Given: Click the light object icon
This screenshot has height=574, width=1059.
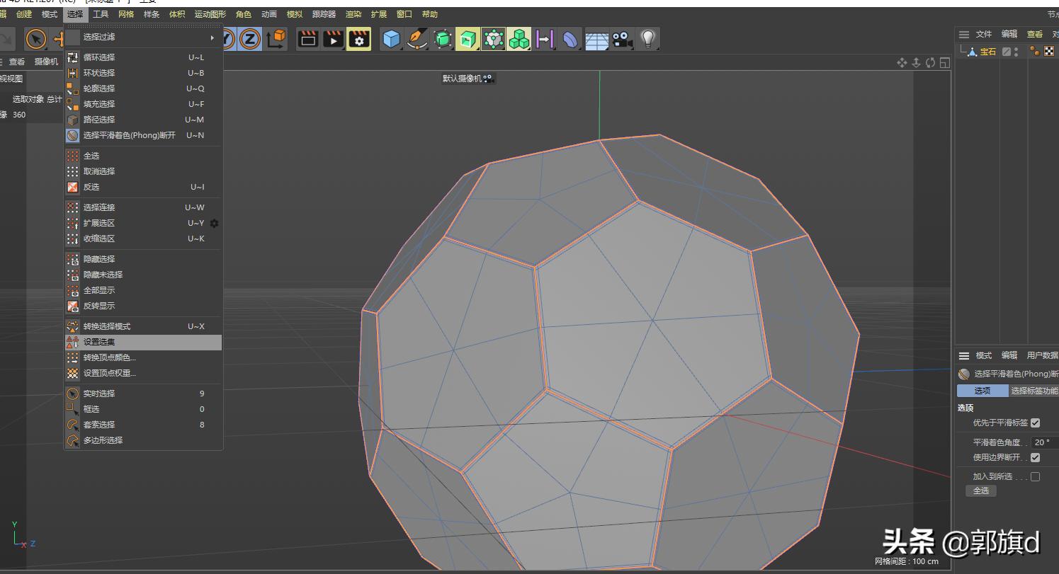Looking at the screenshot, I should (x=647, y=40).
